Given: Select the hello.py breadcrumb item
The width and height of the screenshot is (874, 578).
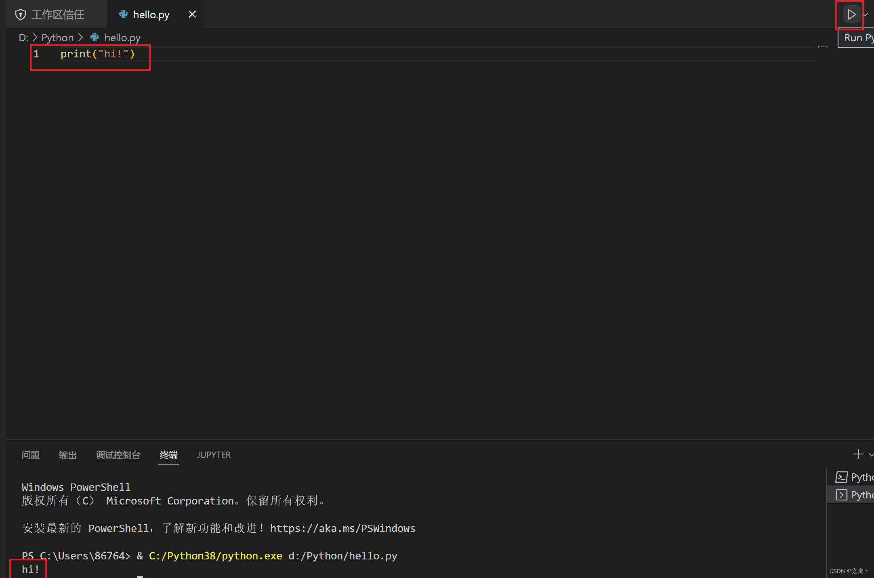Looking at the screenshot, I should [x=122, y=38].
